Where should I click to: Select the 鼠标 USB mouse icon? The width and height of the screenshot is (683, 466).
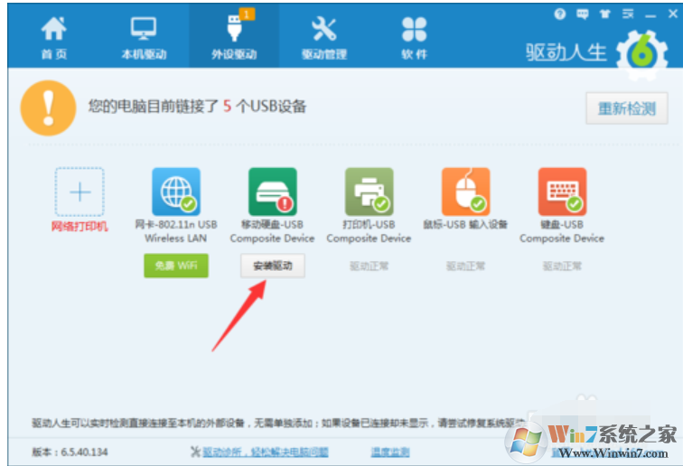[465, 191]
